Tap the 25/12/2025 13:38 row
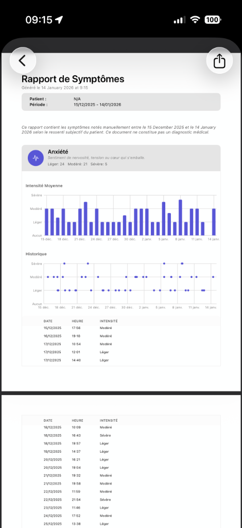 coord(121,524)
